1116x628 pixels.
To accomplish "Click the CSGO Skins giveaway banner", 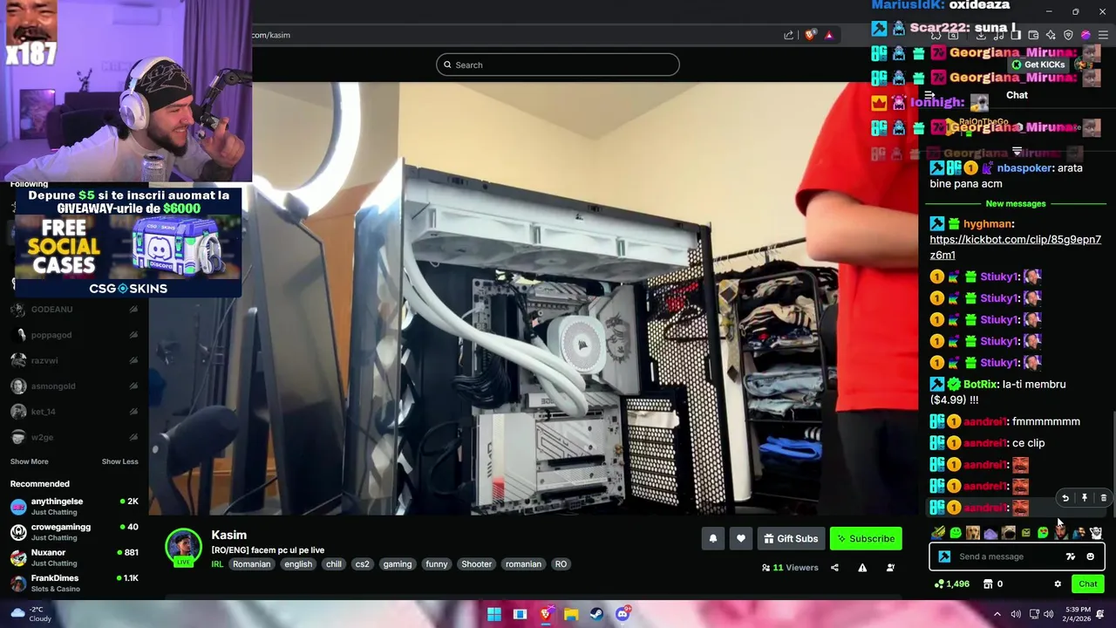I will coord(128,242).
